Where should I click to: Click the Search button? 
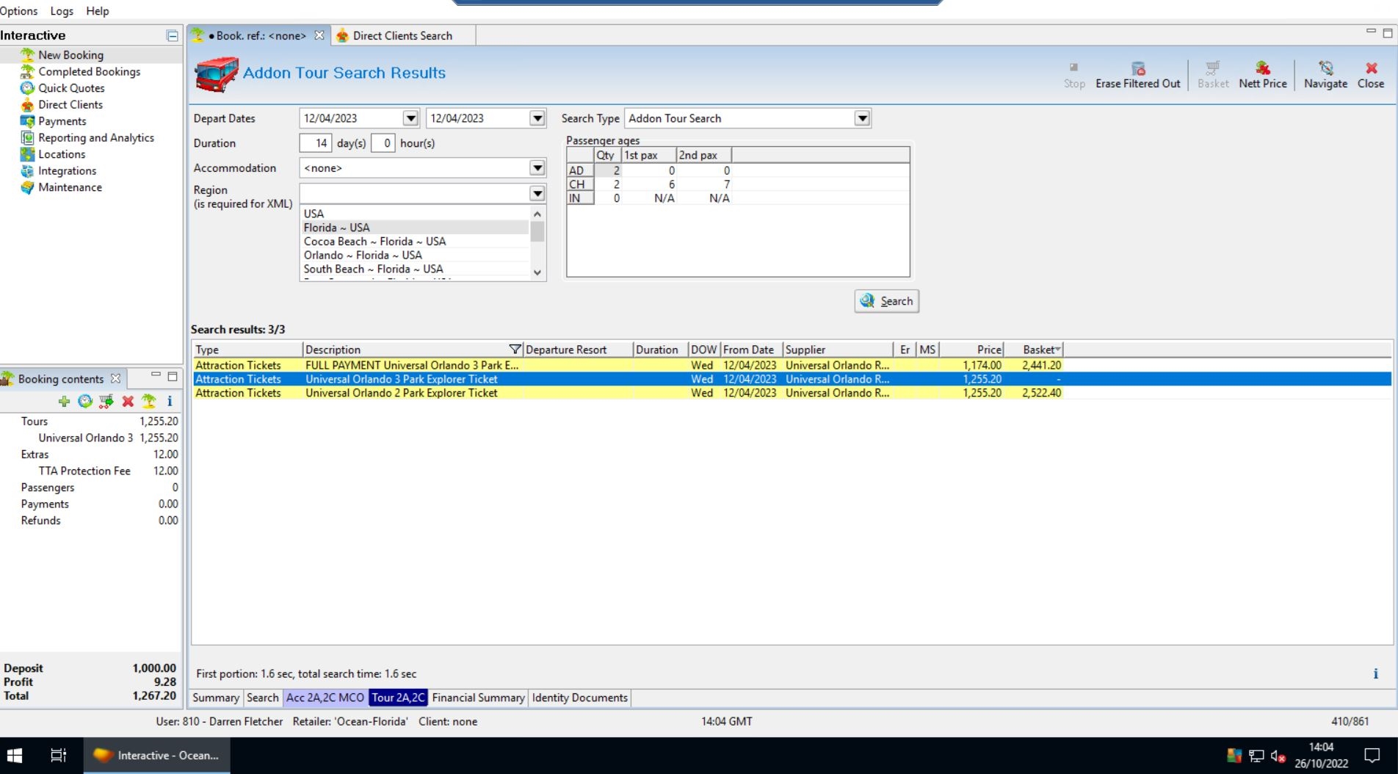887,301
